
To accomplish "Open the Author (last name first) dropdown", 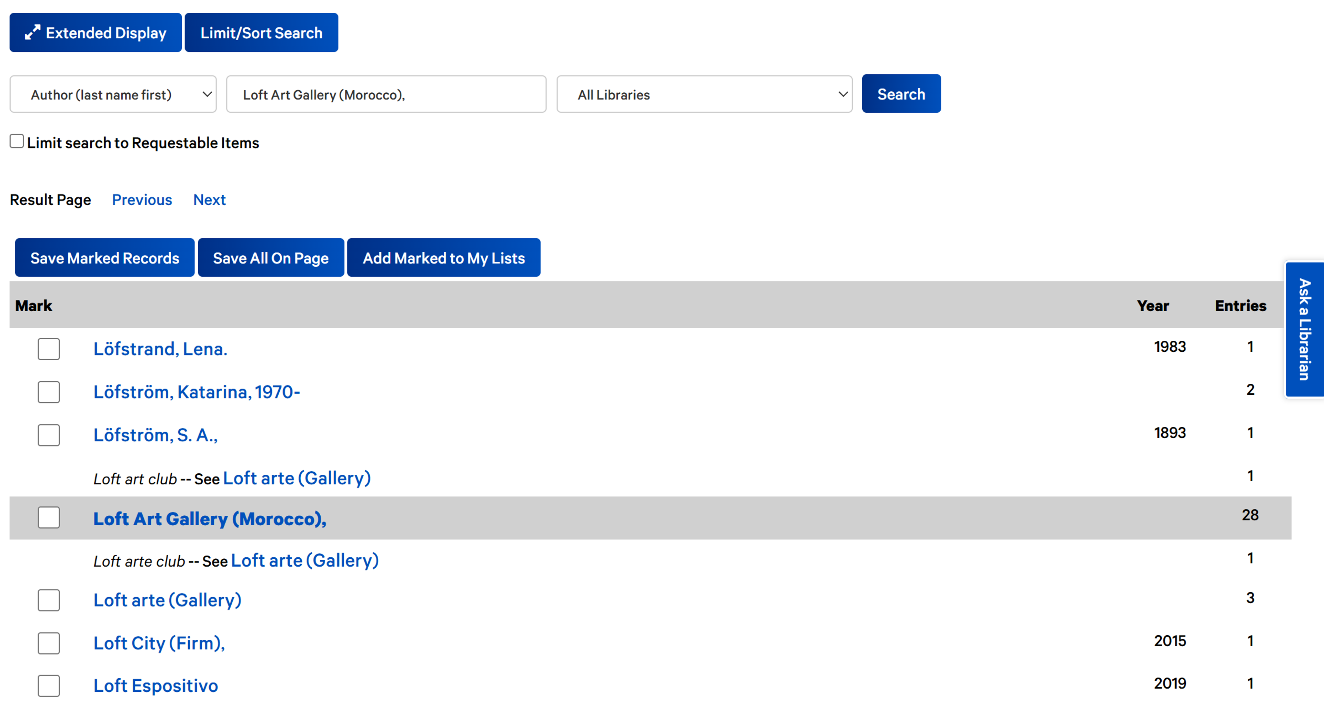I will click(113, 94).
